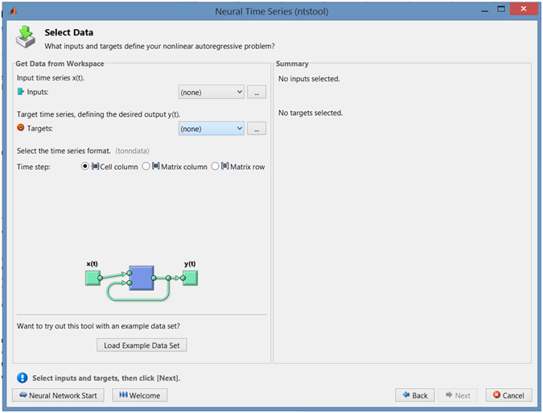543x413 pixels.
Task: Browse for Targets with ellipsis button
Action: tap(257, 129)
